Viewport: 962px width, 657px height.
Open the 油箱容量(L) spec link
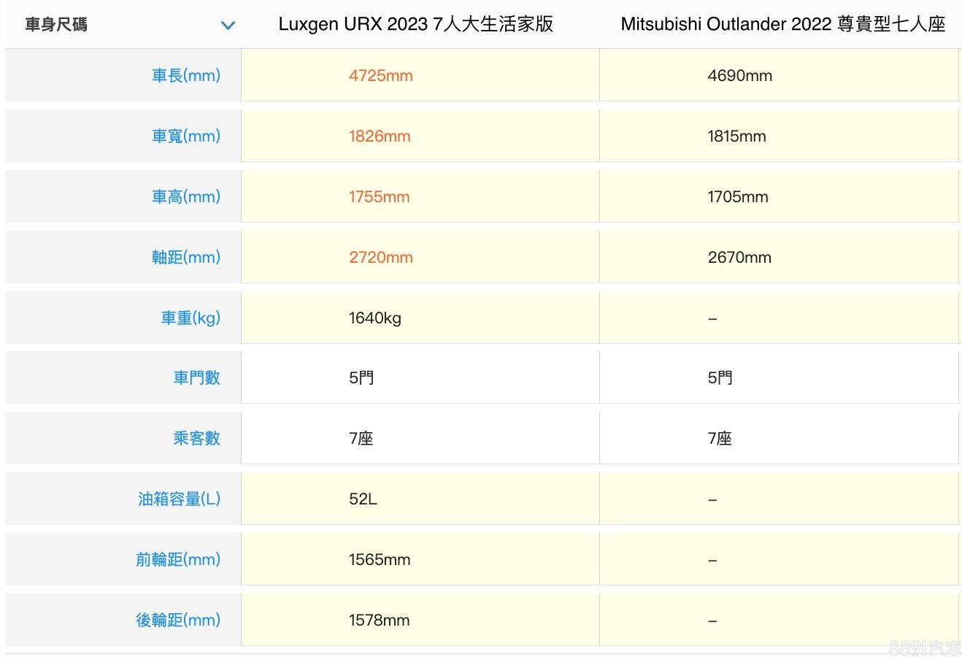179,499
